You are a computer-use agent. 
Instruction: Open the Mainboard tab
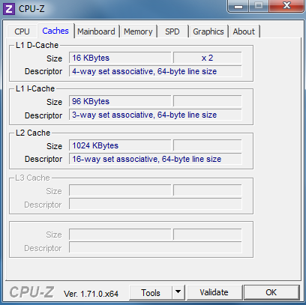(96, 31)
